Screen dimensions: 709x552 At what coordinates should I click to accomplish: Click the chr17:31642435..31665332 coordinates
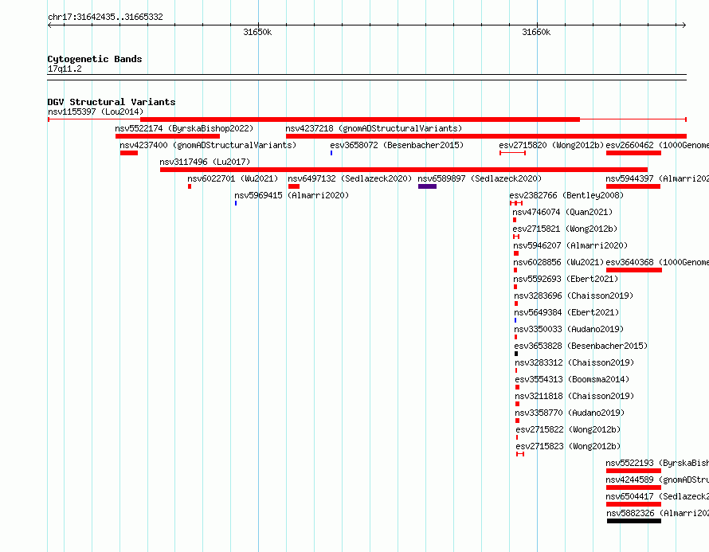click(x=105, y=18)
